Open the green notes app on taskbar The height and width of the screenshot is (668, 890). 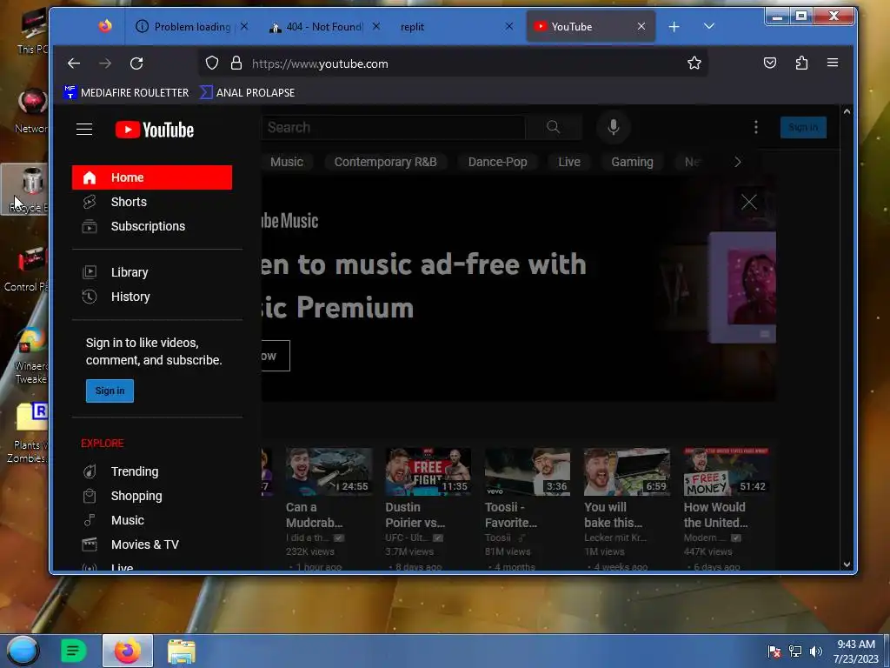[x=73, y=651]
